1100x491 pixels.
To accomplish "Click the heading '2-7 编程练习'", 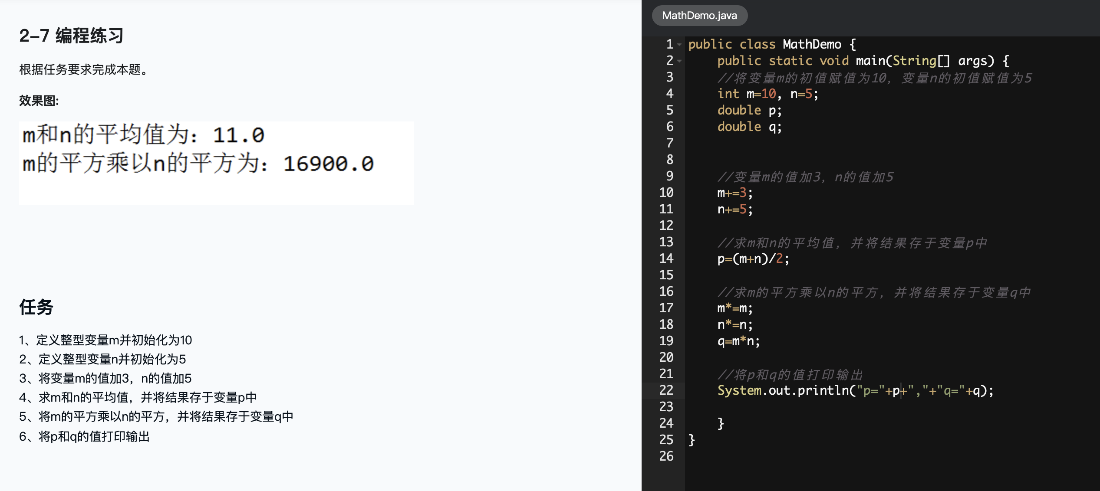I will pyautogui.click(x=72, y=36).
